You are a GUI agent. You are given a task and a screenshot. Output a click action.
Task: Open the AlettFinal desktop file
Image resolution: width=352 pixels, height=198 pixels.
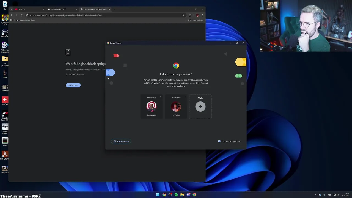[x=5, y=87]
